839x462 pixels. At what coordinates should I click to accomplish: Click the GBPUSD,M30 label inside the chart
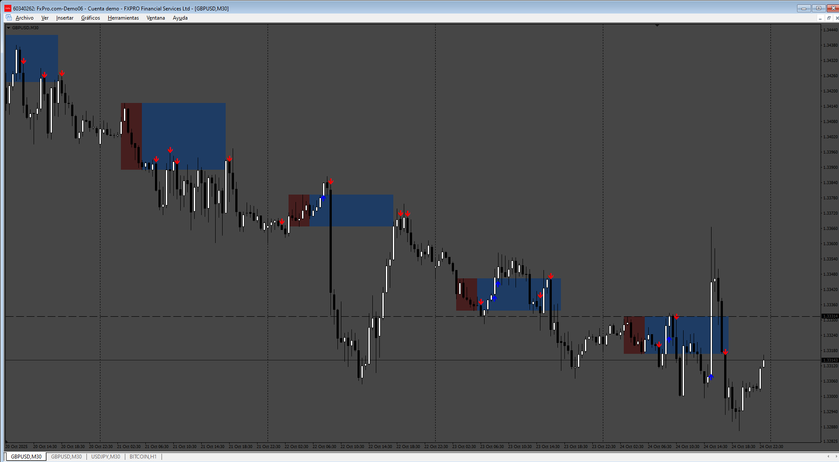25,27
